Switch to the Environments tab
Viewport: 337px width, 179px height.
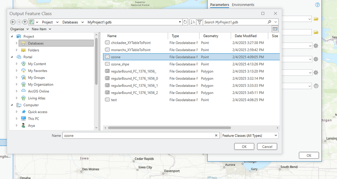point(243,5)
